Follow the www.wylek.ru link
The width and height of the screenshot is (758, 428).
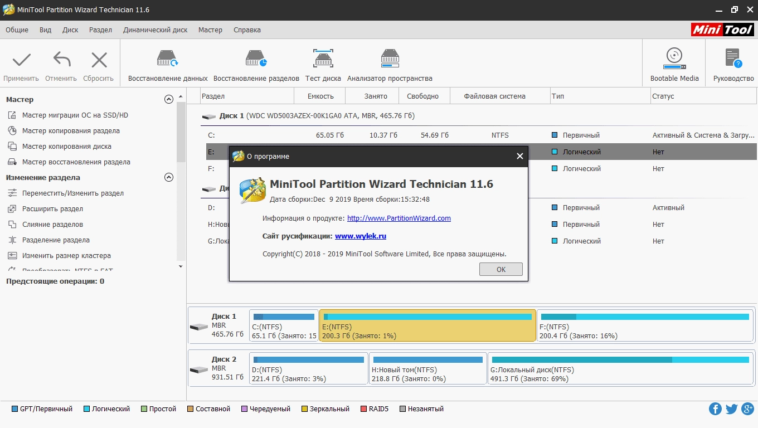point(361,236)
